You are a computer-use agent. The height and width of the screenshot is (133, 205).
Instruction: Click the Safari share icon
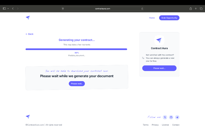coord(191,9)
